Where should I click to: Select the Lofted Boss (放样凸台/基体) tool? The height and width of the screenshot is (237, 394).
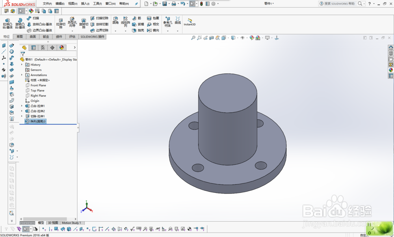coord(39,24)
